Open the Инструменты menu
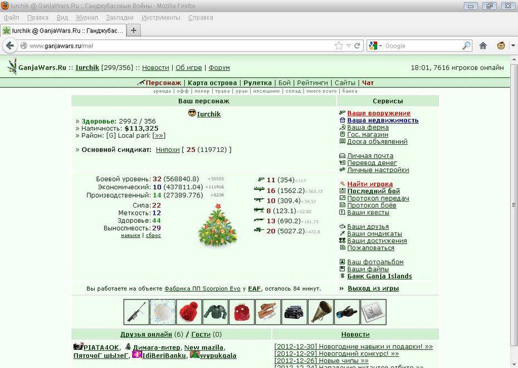 coord(161,17)
